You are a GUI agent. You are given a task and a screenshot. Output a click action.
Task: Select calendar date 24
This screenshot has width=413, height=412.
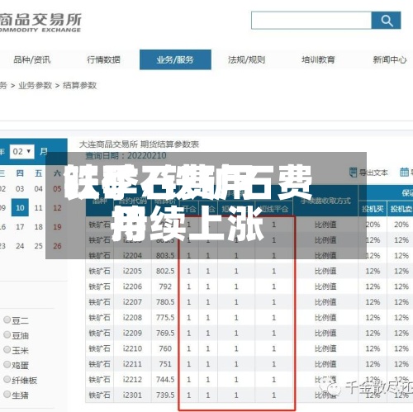click(20, 246)
